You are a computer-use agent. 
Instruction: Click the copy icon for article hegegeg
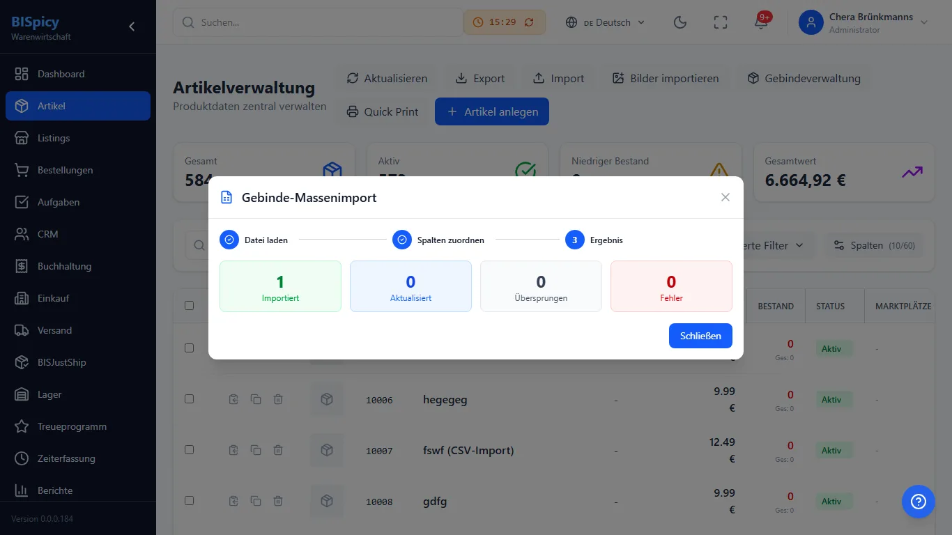point(256,399)
